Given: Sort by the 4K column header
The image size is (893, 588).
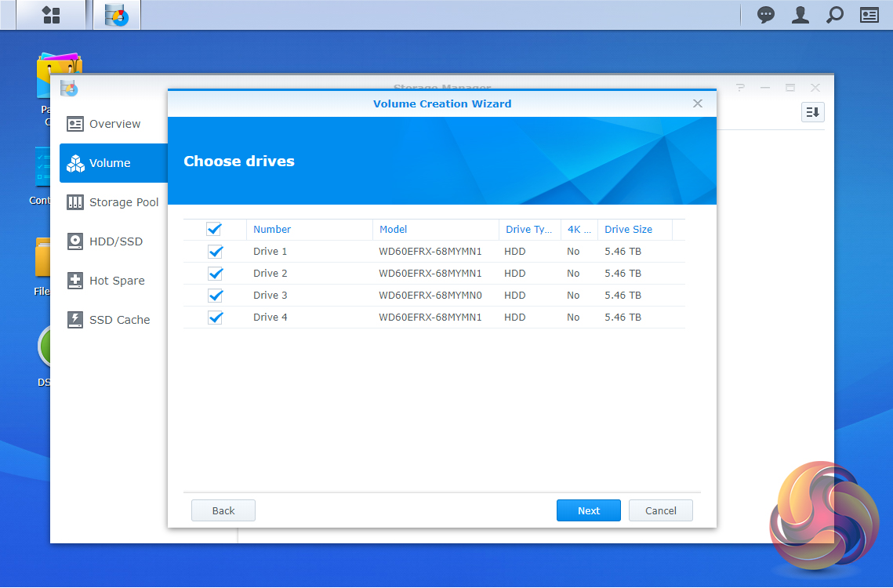Looking at the screenshot, I should tap(579, 230).
